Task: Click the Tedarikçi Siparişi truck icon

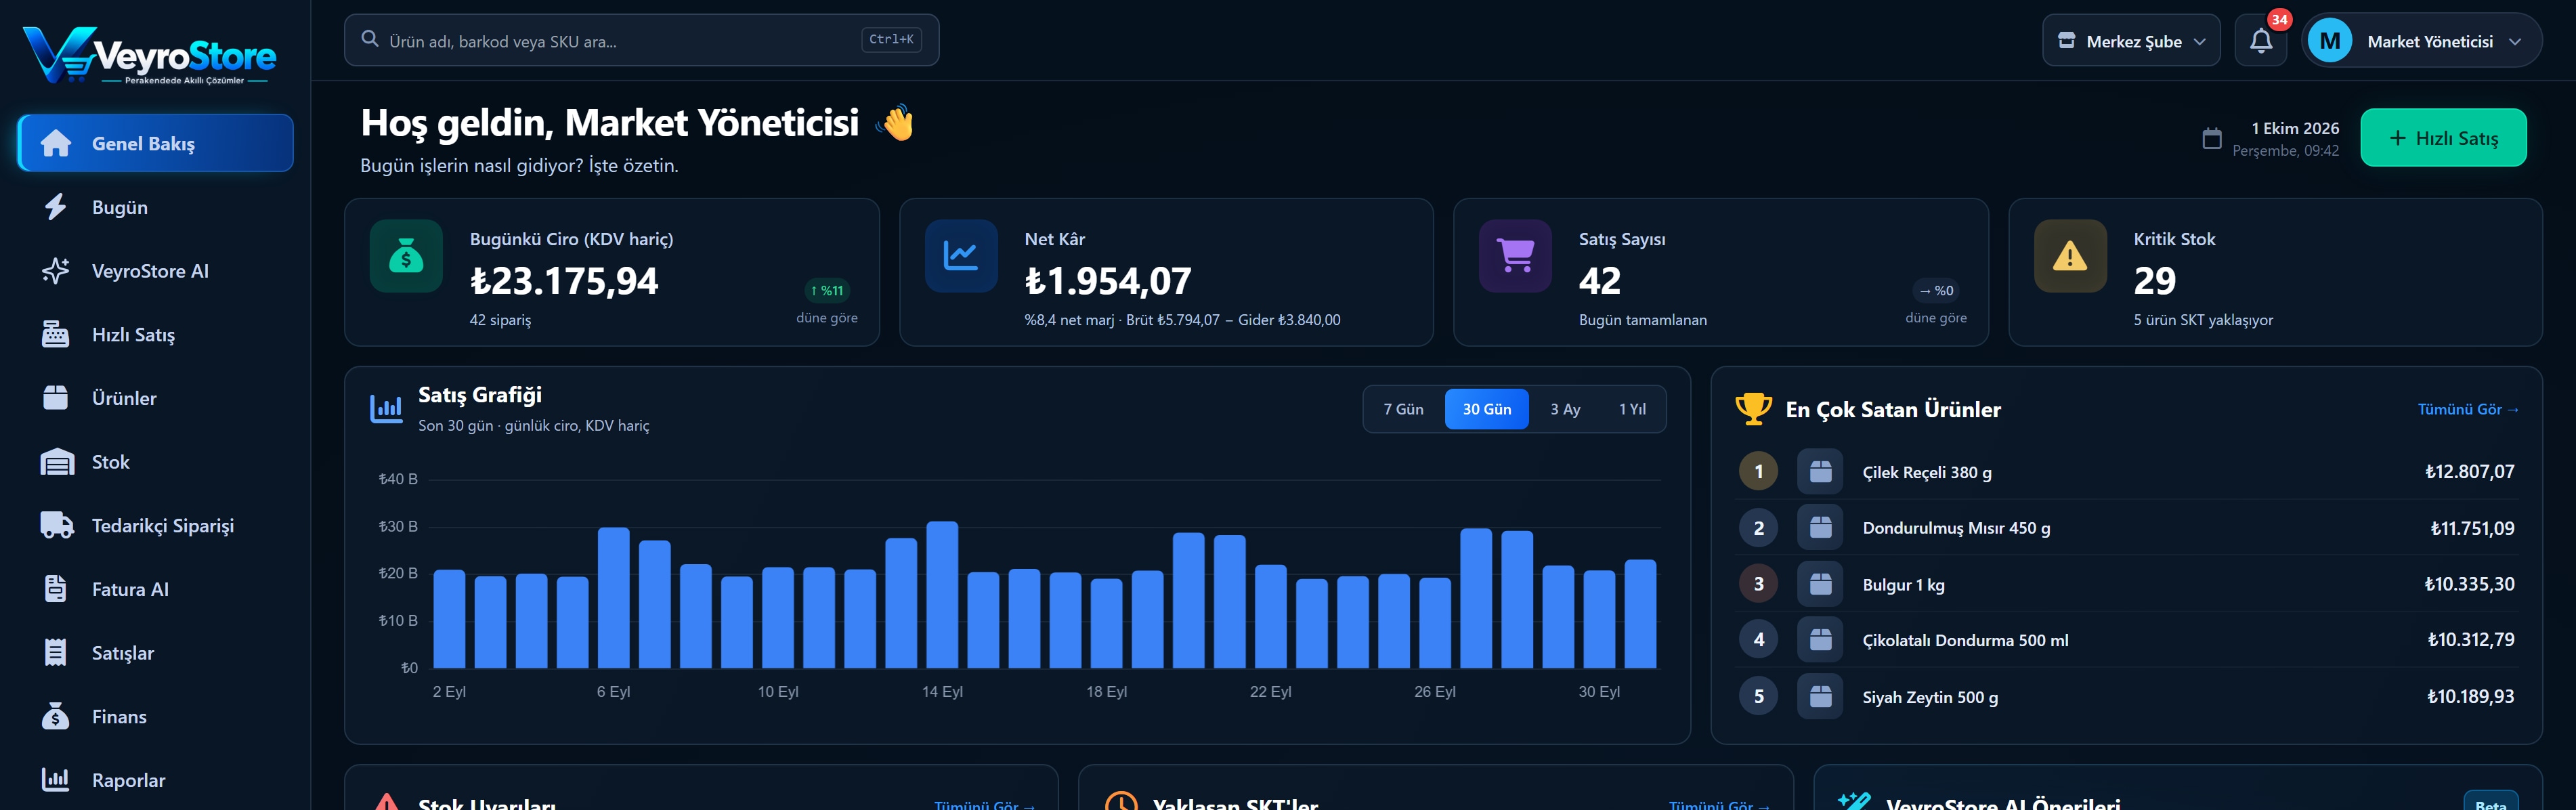Action: click(x=57, y=525)
